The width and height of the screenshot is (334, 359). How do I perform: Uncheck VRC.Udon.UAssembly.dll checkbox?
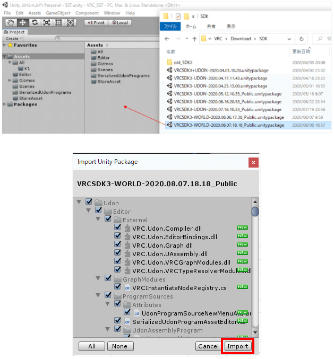click(117, 252)
